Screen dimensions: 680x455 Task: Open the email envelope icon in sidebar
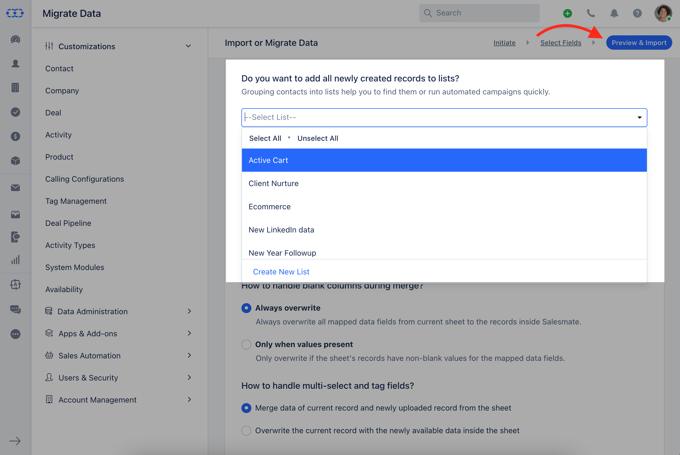tap(15, 188)
